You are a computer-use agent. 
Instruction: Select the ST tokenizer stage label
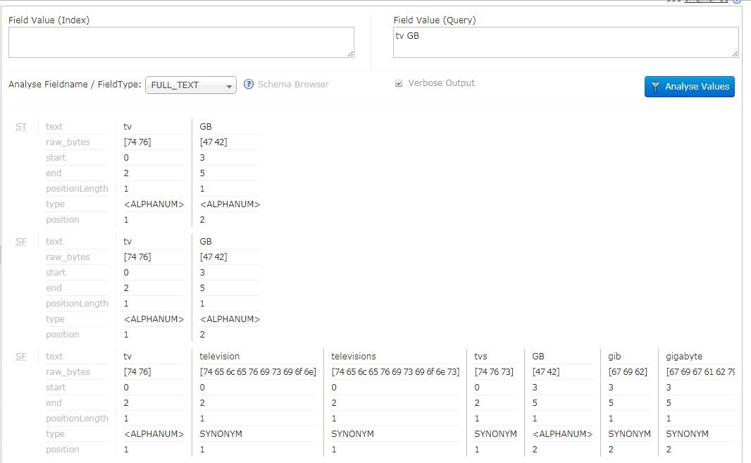[20, 126]
